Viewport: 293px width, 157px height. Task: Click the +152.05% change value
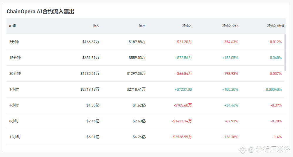coord(230,58)
